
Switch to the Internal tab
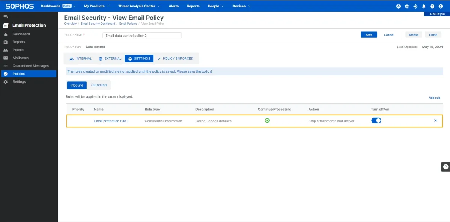(x=81, y=59)
